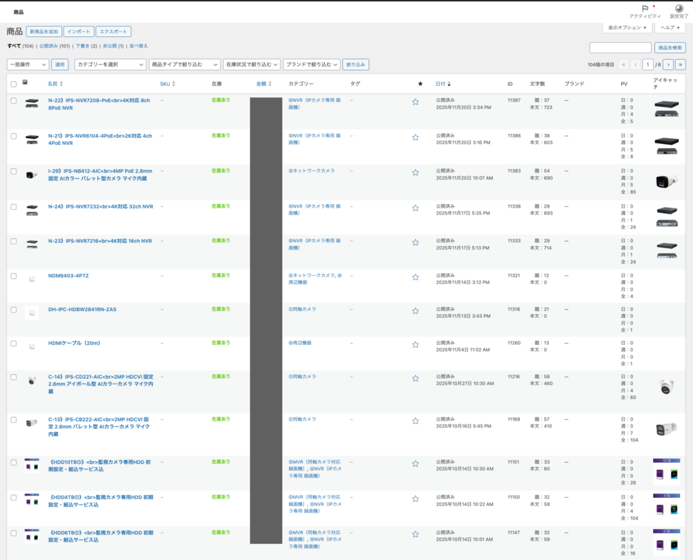693x560 pixels.
Task: Select checkbox for NDM6403-4PTZ product
Action: [14, 276]
